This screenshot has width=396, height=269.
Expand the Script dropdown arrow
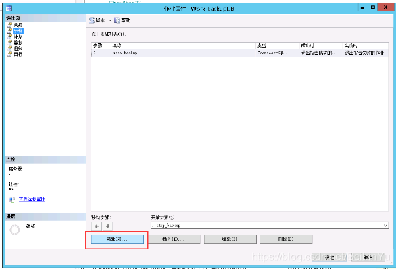tap(110, 20)
